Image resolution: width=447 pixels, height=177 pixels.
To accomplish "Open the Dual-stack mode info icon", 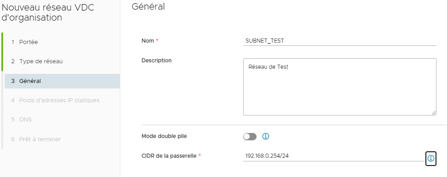I will point(265,137).
